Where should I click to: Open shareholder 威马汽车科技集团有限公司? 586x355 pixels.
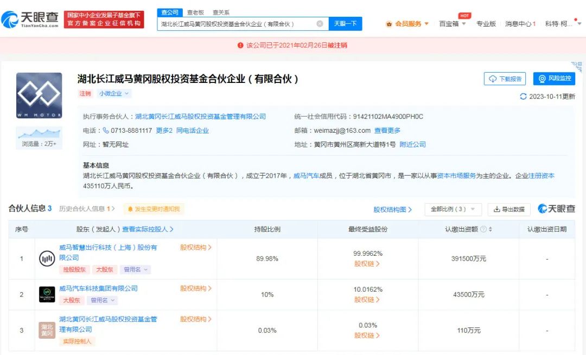tap(98, 288)
